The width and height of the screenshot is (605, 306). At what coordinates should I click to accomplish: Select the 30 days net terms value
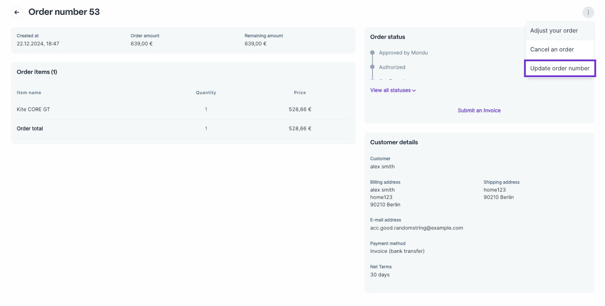(380, 275)
